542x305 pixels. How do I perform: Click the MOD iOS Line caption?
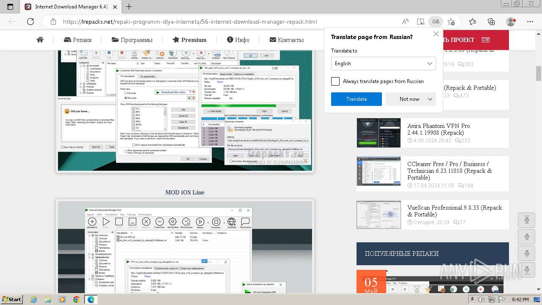(x=185, y=192)
